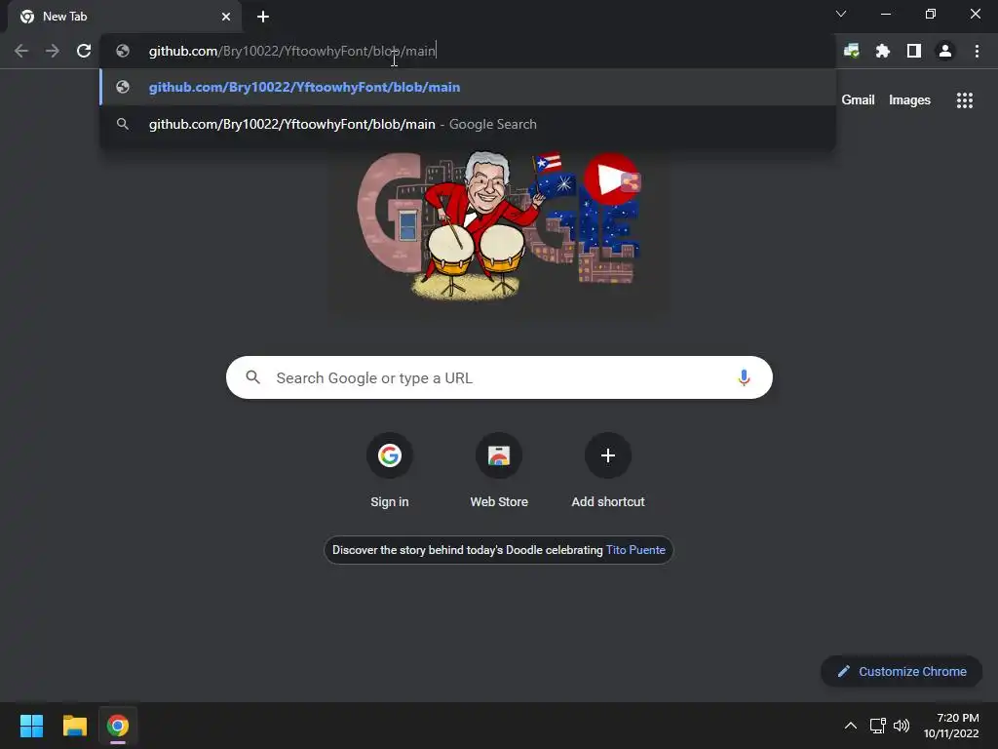Open the Chrome profile avatar menu
This screenshot has height=749, width=998.
(x=944, y=51)
